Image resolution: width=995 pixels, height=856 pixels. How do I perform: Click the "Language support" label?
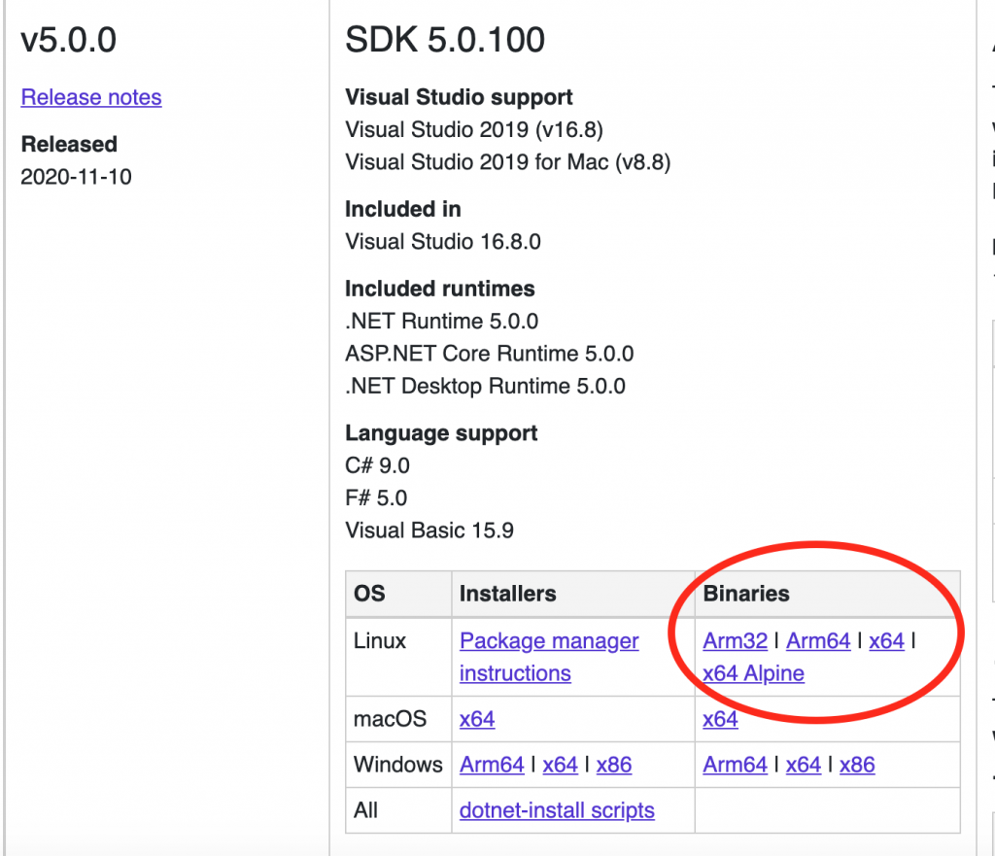441,433
